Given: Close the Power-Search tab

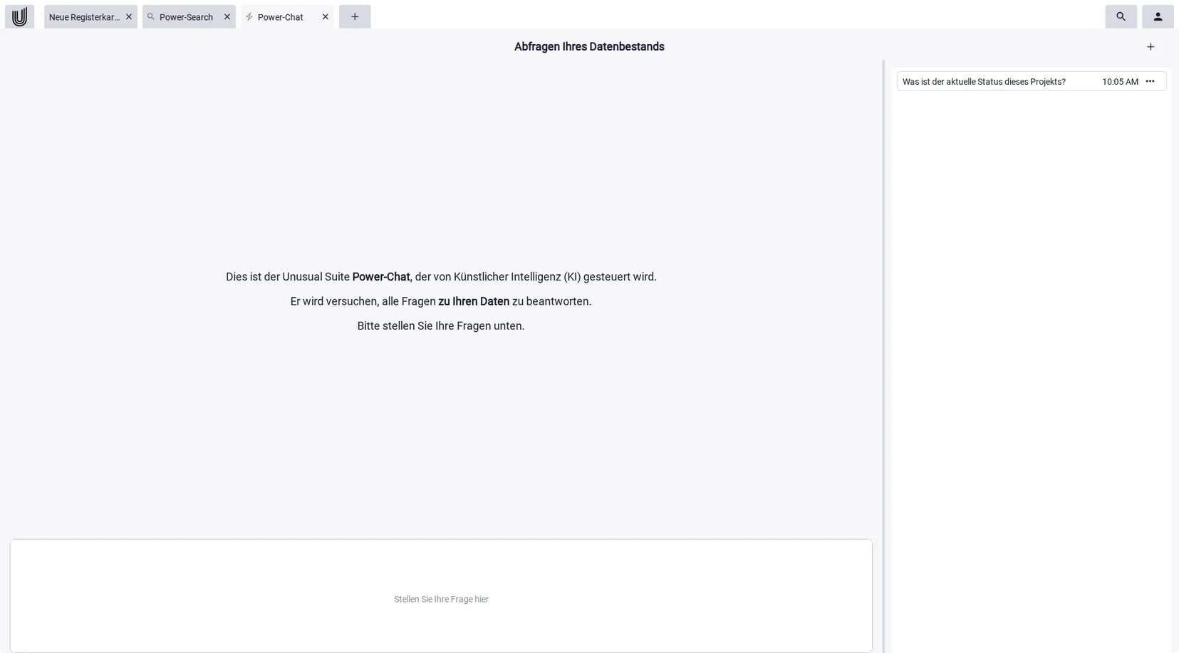Looking at the screenshot, I should click(227, 16).
